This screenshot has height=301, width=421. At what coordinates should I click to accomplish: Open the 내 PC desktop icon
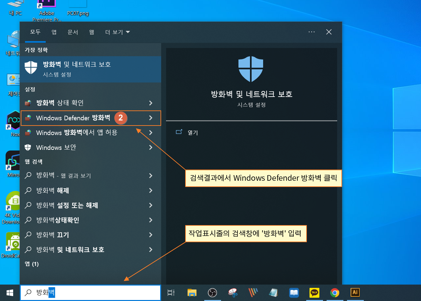coord(15,8)
